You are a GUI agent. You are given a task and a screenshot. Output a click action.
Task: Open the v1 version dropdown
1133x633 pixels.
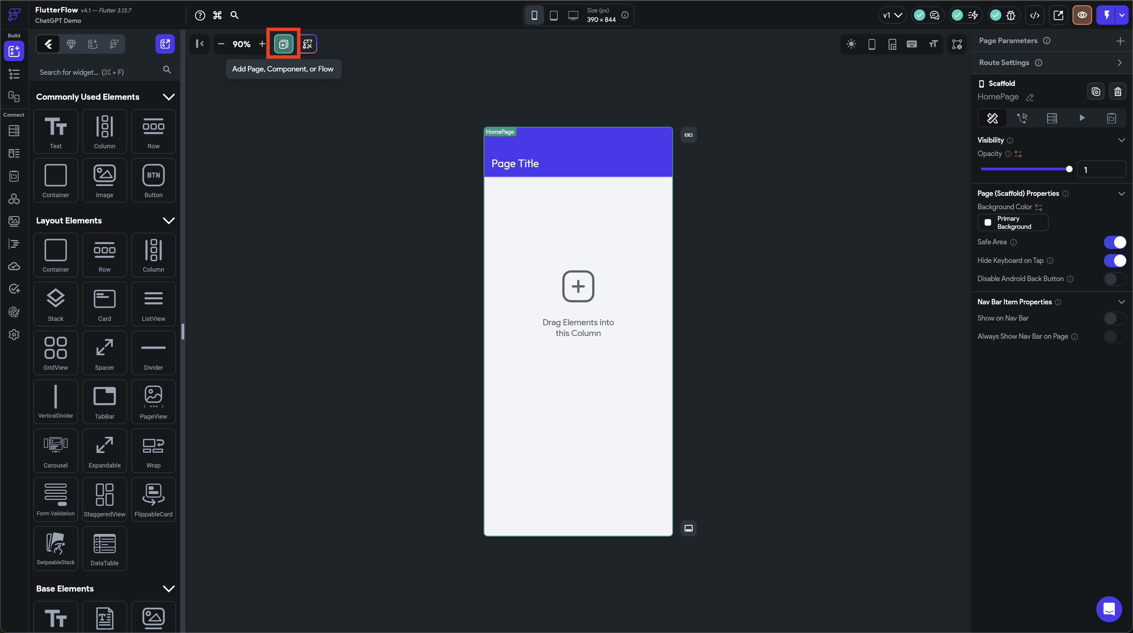pyautogui.click(x=892, y=16)
